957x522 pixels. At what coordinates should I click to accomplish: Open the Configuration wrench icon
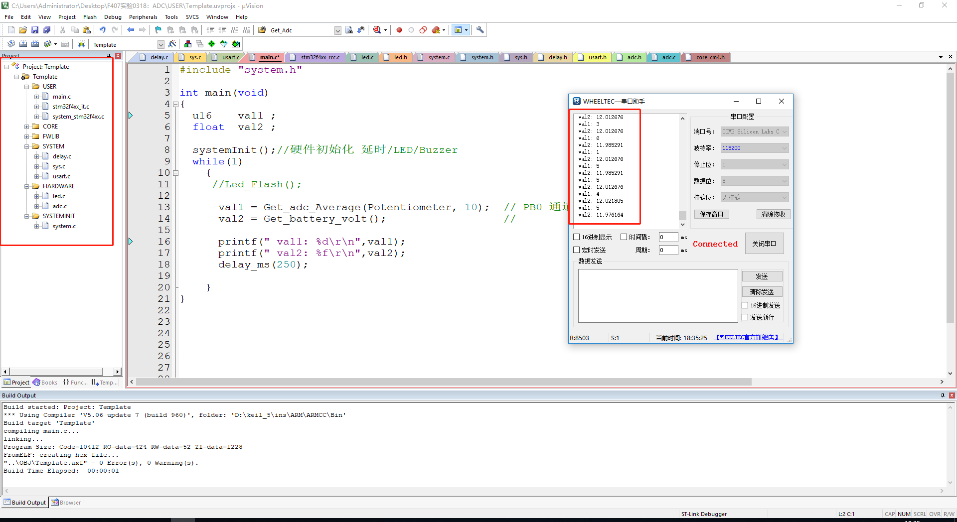[x=479, y=30]
